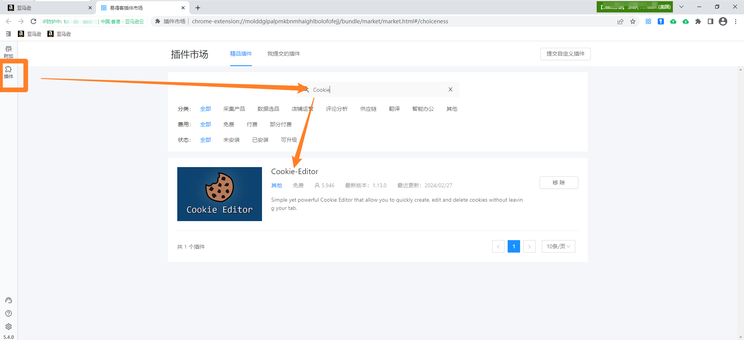The width and height of the screenshot is (744, 340).
Task: Open the help question mark icon
Action: (x=9, y=314)
